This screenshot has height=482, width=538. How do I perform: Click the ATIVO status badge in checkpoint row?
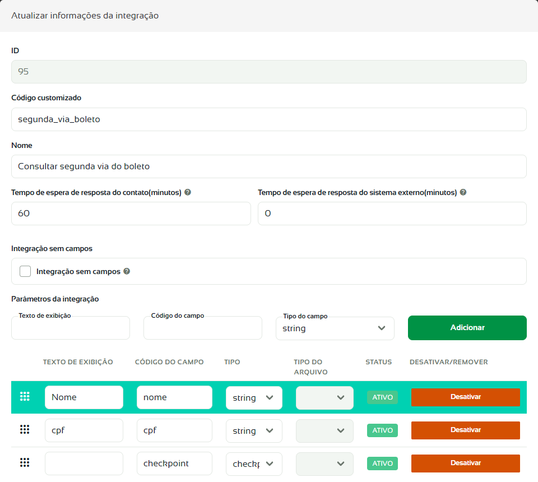(383, 464)
